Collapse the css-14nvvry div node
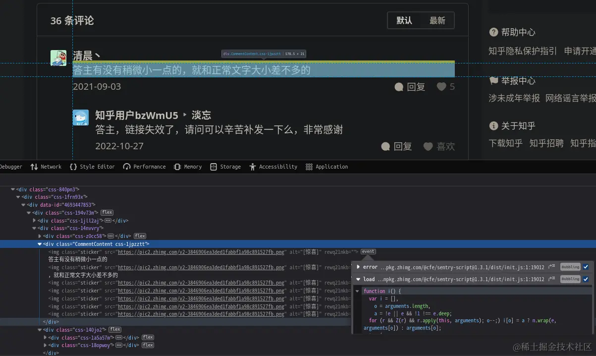This screenshot has width=596, height=356. tap(34, 229)
